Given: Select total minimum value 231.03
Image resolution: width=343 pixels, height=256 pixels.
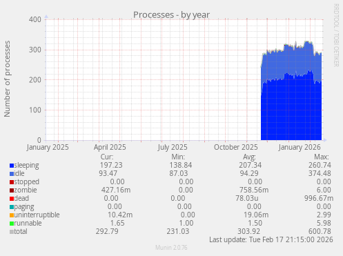Looking at the screenshot, I should pos(178,231).
